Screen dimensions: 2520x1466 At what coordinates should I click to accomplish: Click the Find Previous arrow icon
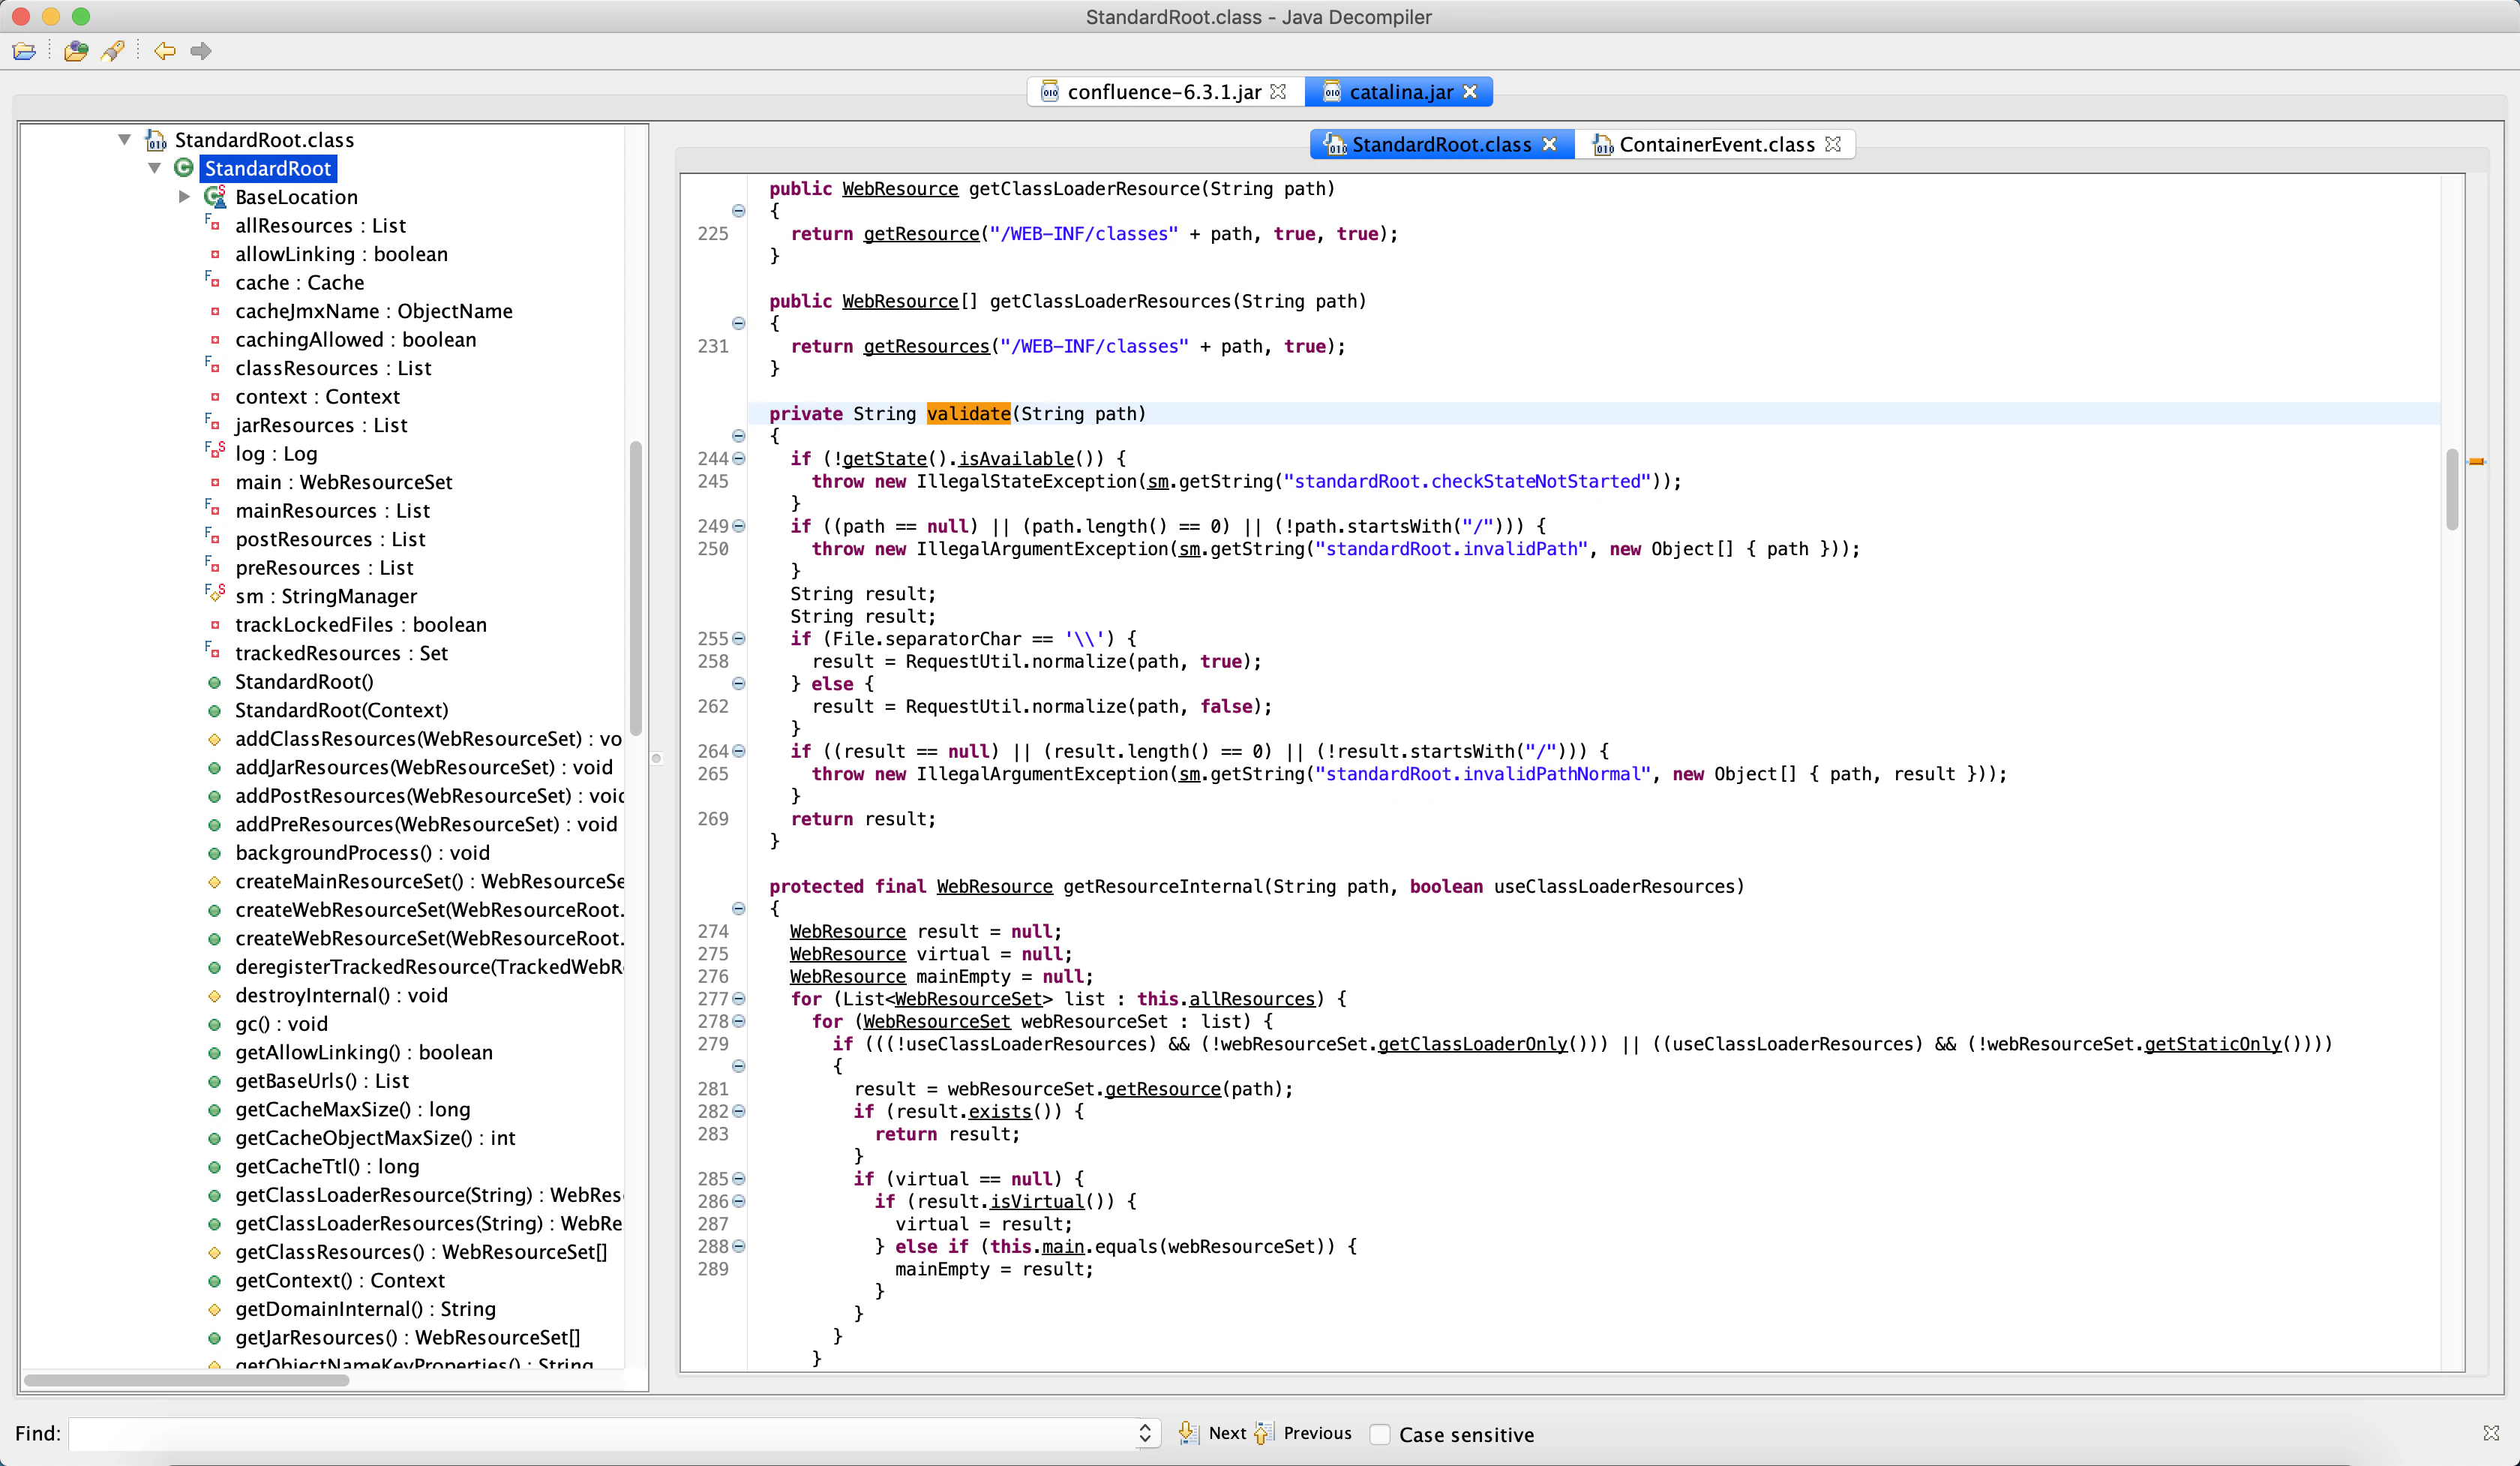click(1263, 1433)
